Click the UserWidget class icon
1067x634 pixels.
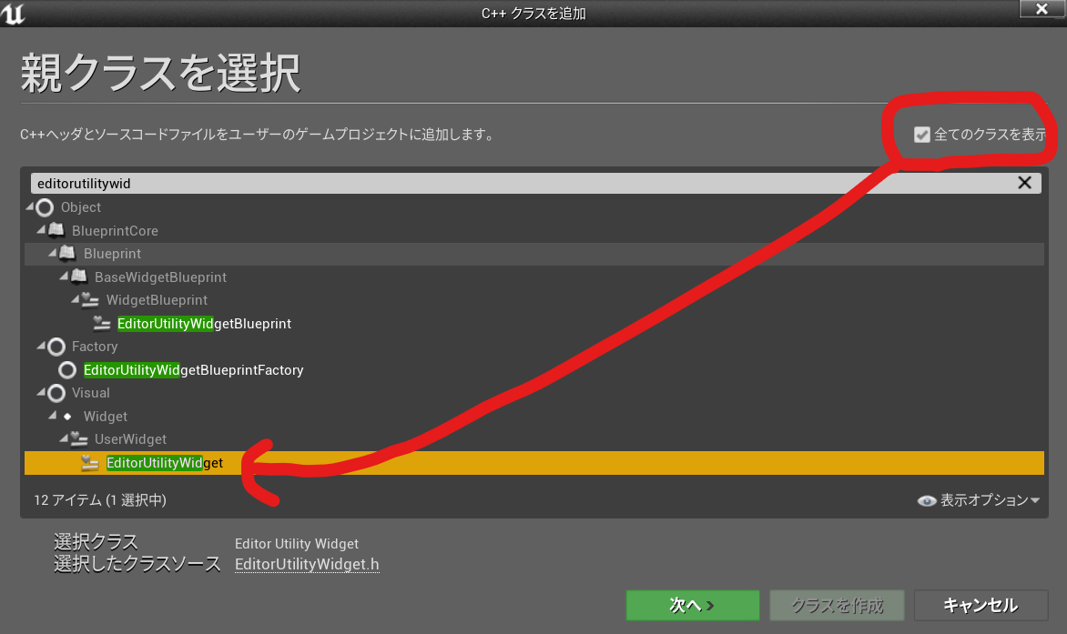(x=79, y=439)
